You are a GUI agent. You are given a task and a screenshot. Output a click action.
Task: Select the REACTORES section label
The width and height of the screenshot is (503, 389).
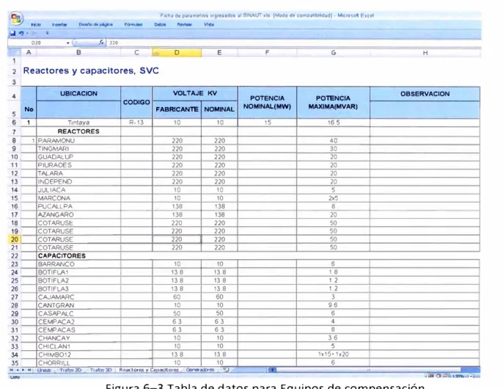[x=78, y=131]
